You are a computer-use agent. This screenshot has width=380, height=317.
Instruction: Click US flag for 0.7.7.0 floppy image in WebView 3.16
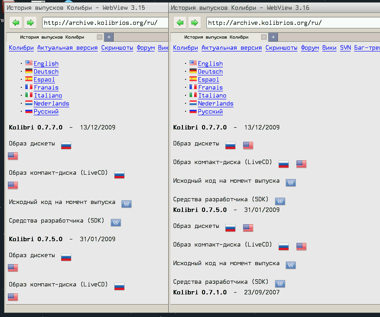248,145
